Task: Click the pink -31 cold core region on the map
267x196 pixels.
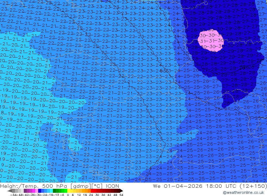Action: pos(211,41)
